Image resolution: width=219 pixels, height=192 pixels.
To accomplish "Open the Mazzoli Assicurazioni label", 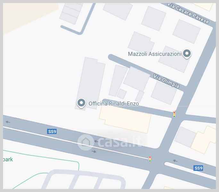I will 155,54.
